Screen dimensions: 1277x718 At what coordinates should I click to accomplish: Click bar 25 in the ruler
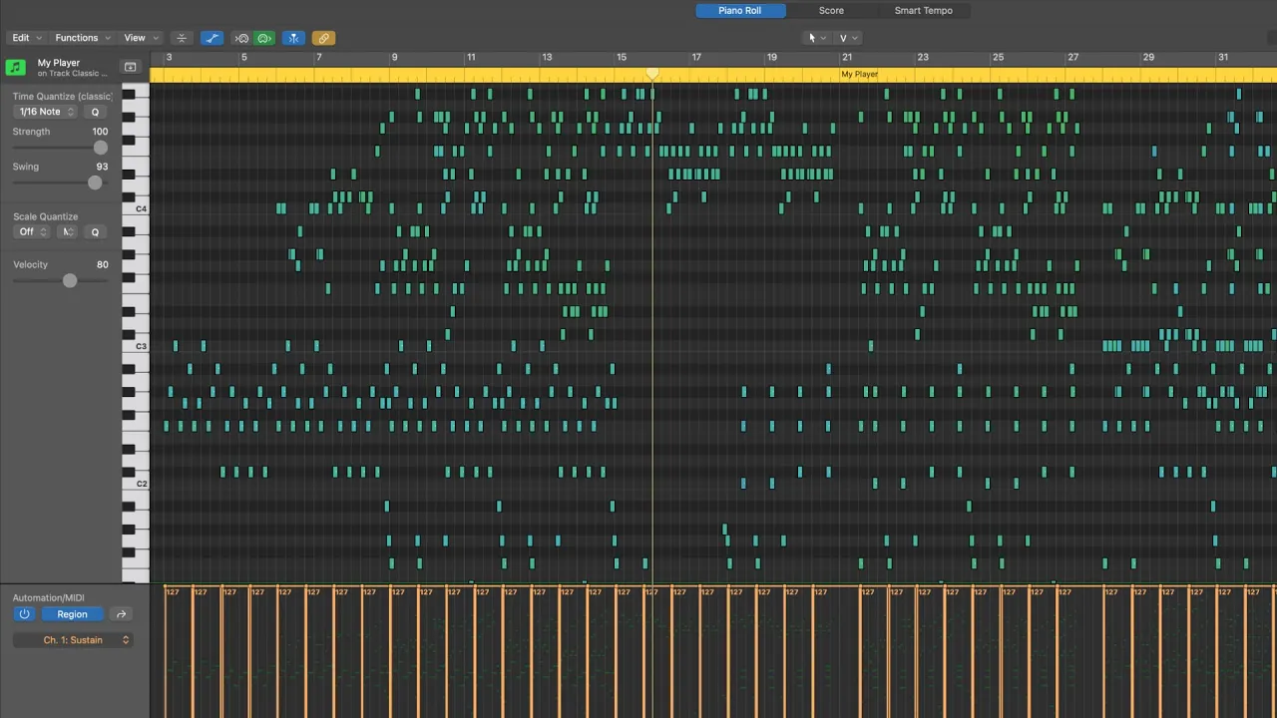click(998, 57)
